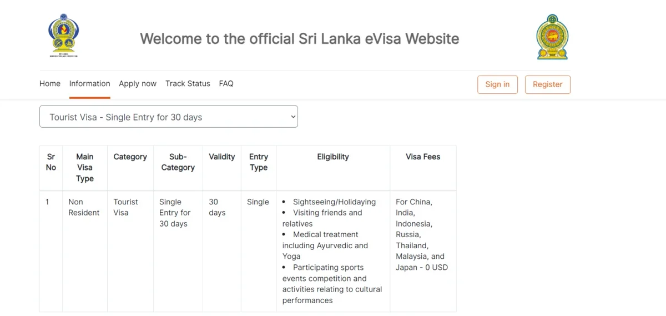Viewport: 666px width, 316px height.
Task: Click the Sr No column header
Action: point(51,162)
